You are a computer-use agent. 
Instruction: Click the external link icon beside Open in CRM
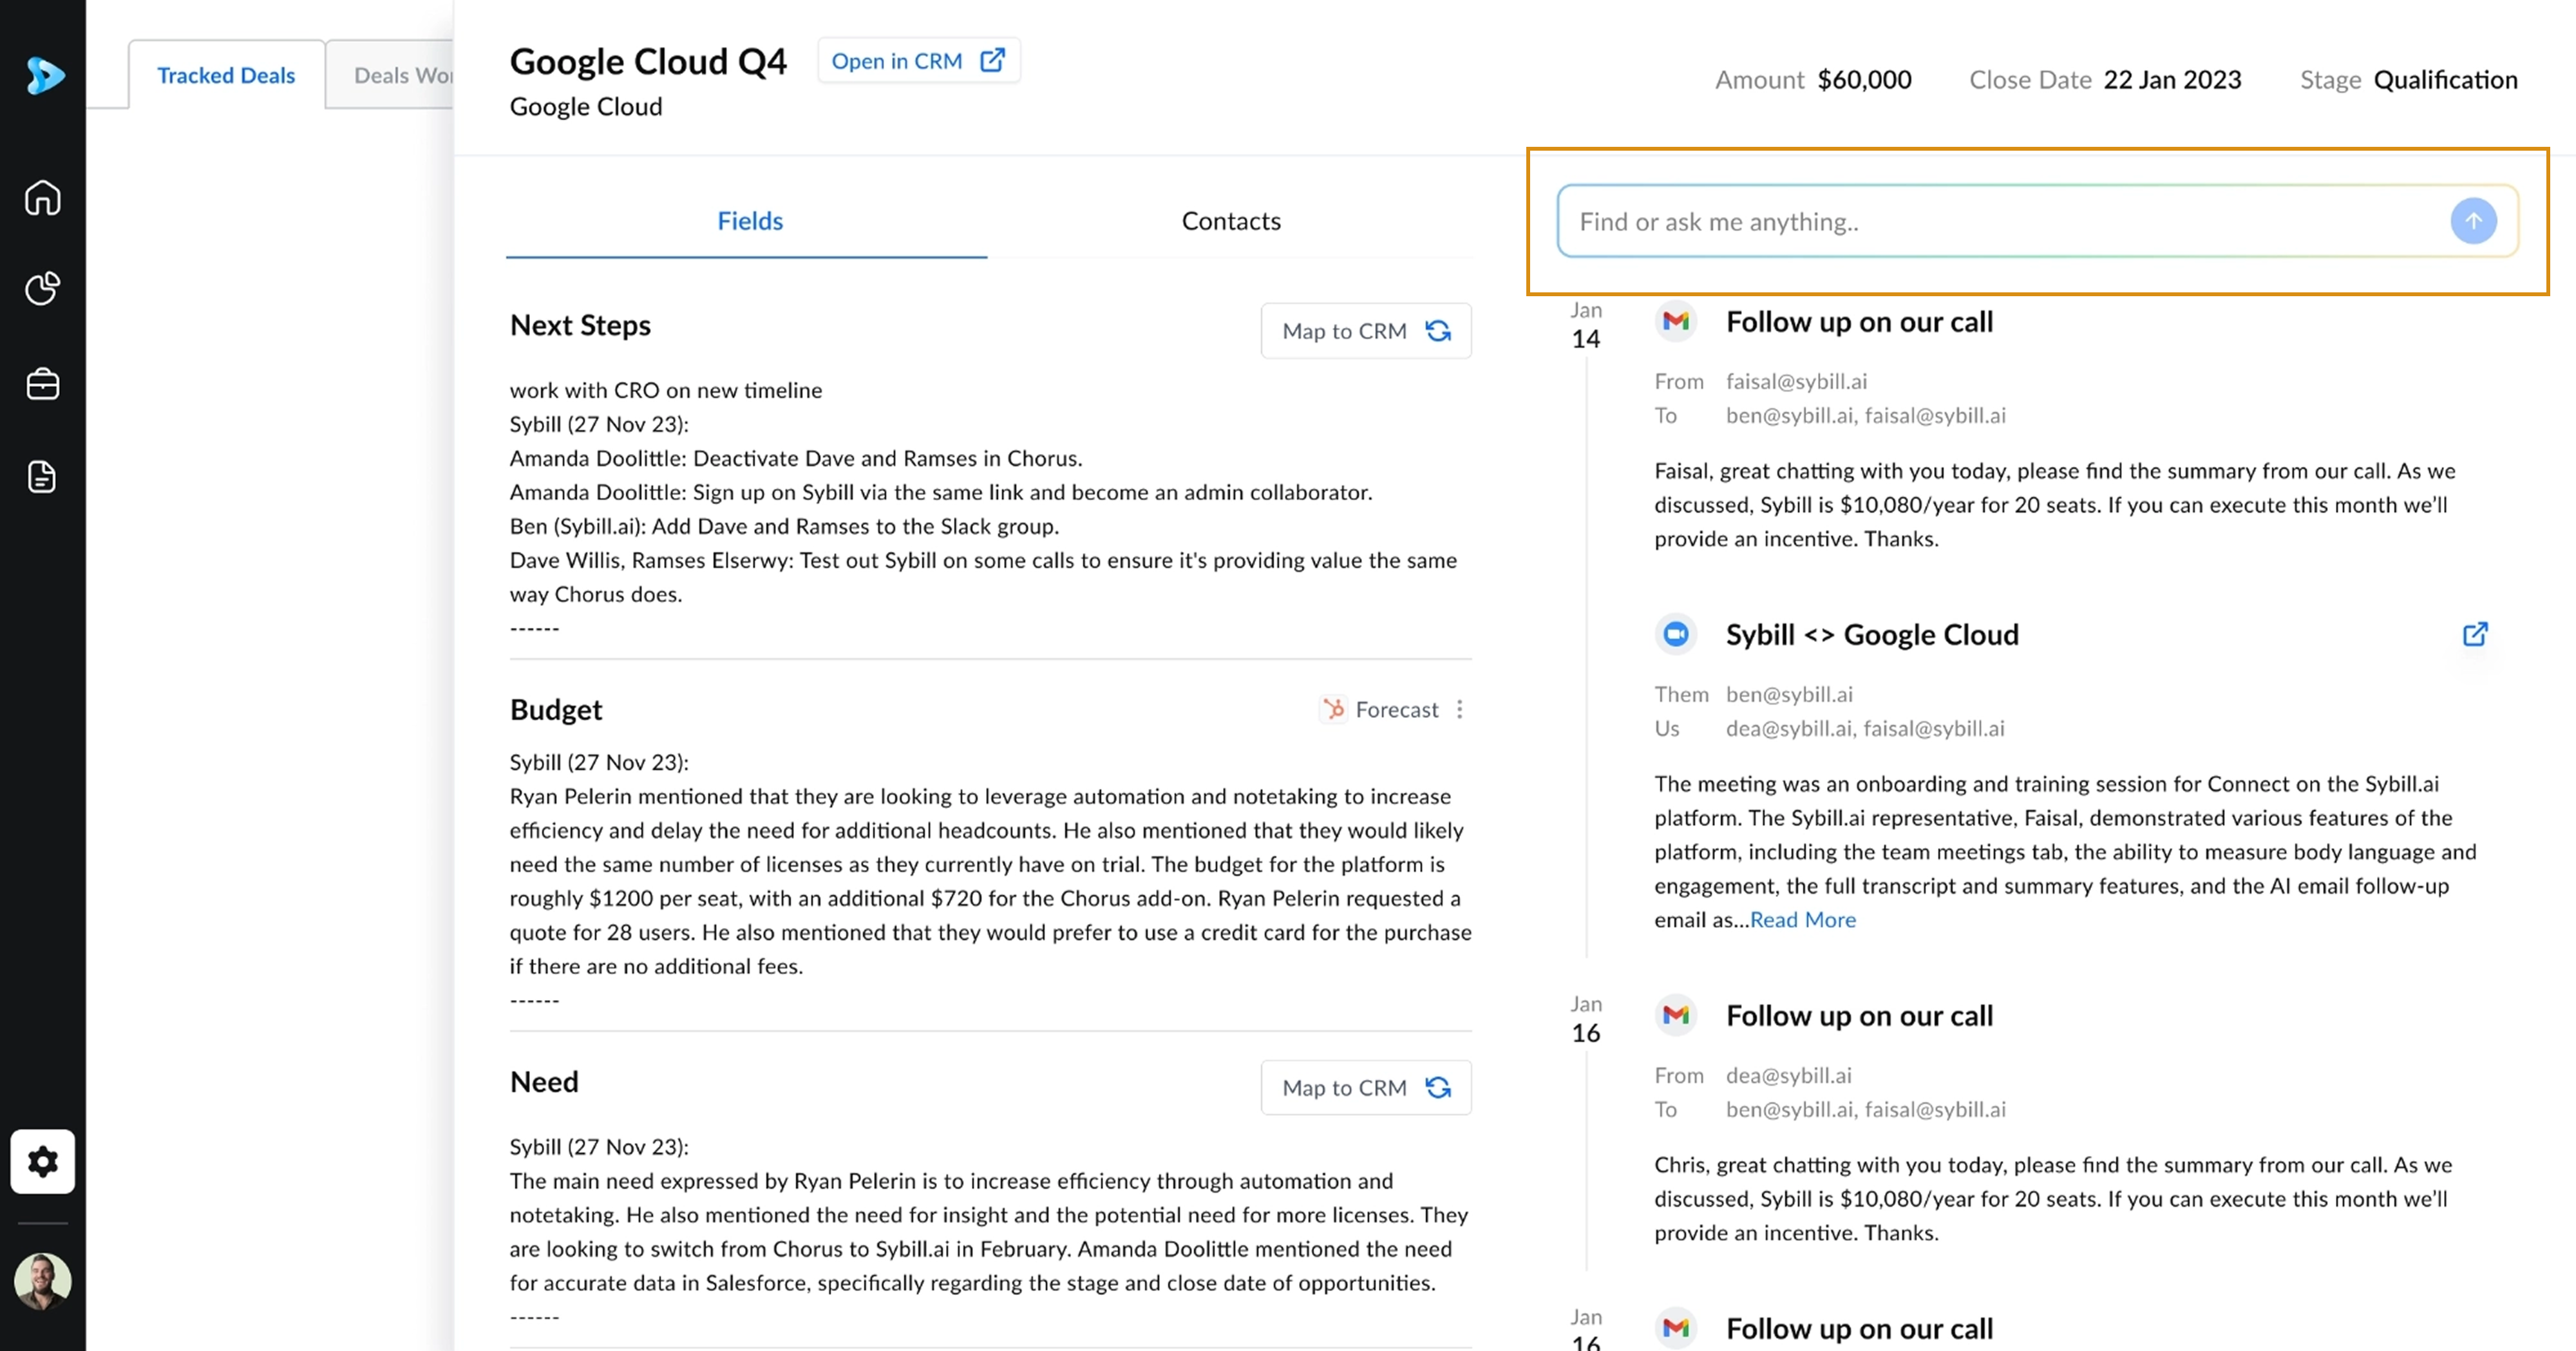[992, 60]
